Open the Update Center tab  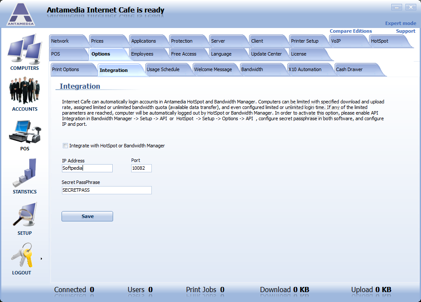tap(268, 54)
